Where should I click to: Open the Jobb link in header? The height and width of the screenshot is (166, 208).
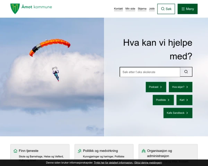(152, 9)
